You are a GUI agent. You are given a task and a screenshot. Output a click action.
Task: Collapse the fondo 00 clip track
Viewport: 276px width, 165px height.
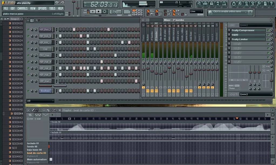click(51, 122)
